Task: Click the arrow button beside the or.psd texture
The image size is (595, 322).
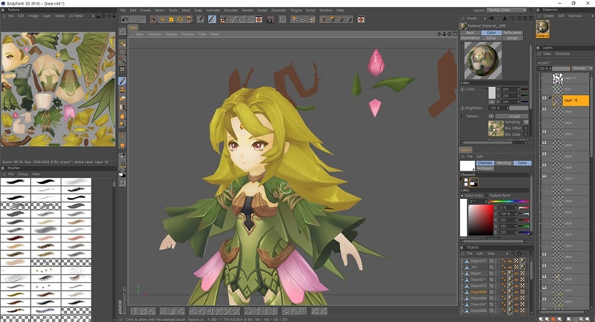Action: click(491, 116)
